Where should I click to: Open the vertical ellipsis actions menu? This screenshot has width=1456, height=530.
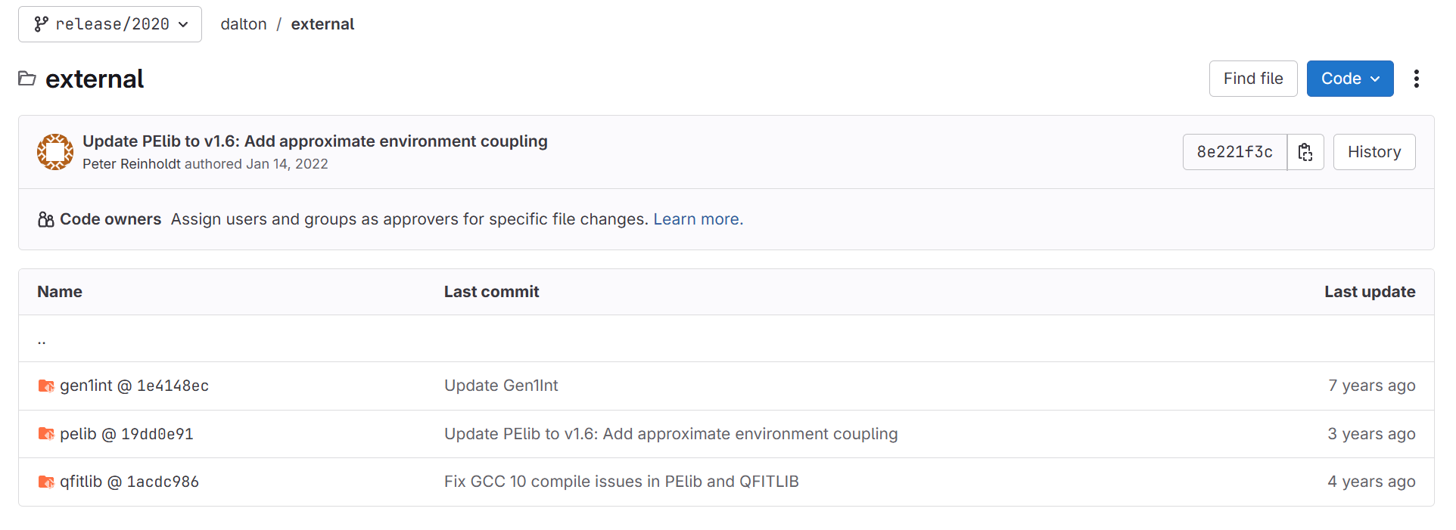pyautogui.click(x=1417, y=79)
